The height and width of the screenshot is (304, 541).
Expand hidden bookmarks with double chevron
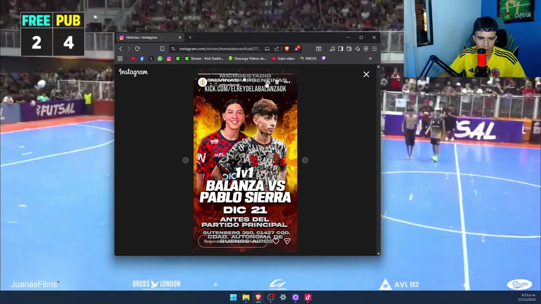point(370,59)
